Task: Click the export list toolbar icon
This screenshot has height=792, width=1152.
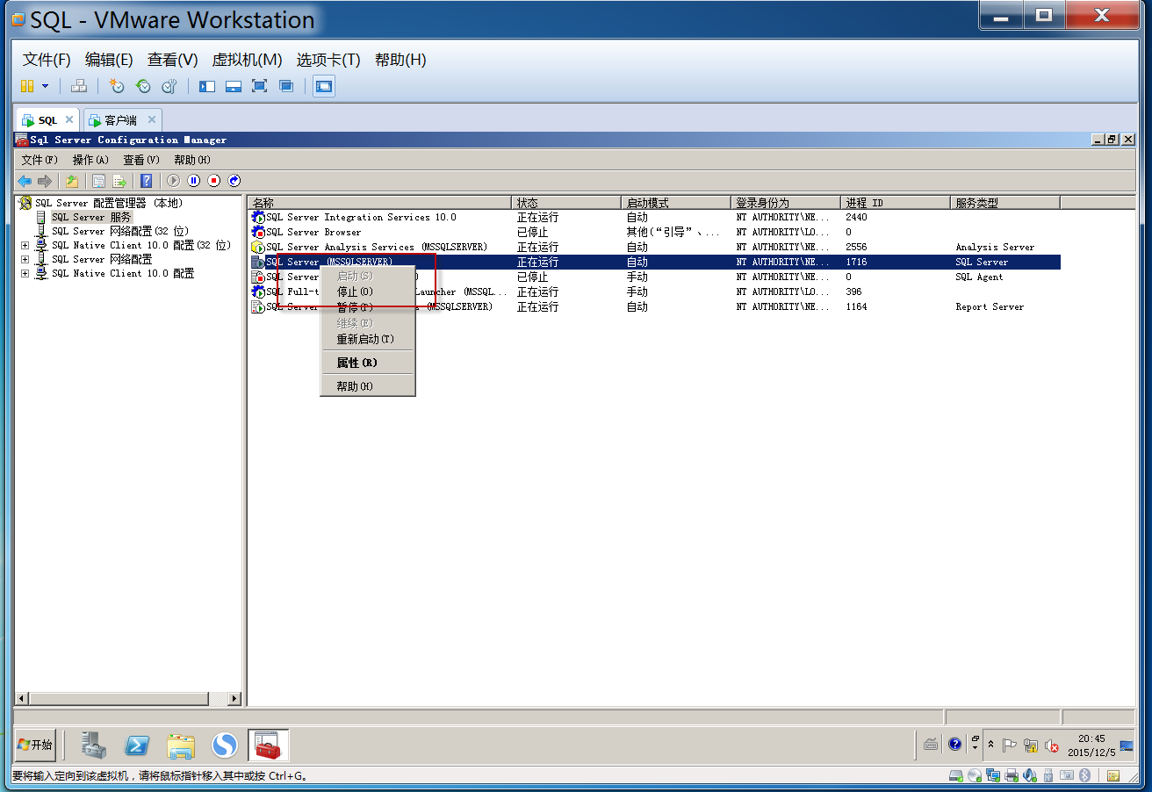Action: pos(119,181)
